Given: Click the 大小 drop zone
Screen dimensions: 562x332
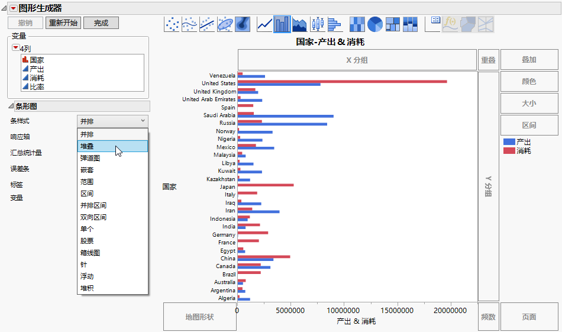Looking at the screenshot, I should [529, 103].
